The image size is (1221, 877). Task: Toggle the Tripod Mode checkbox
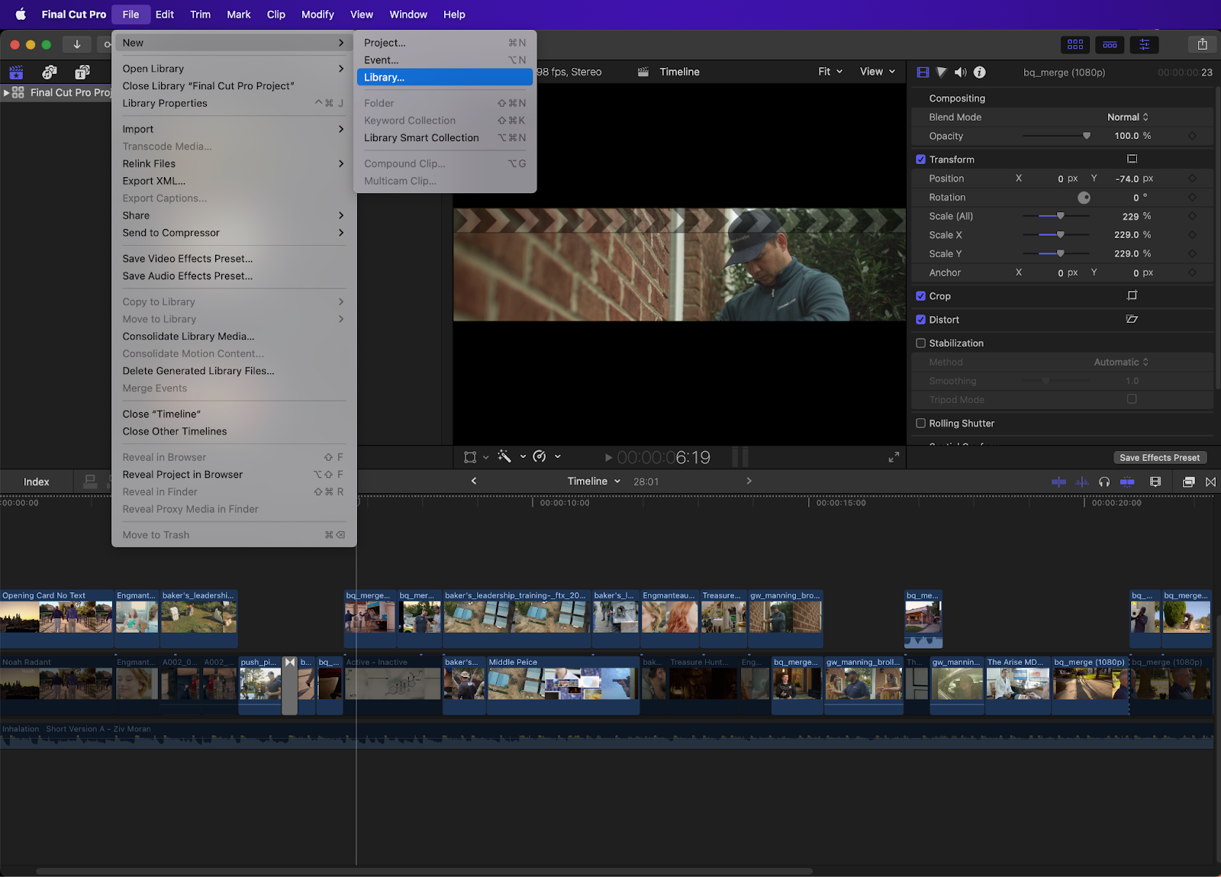tap(1132, 399)
